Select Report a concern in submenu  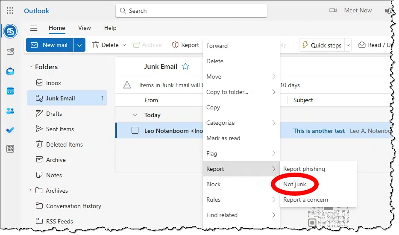point(318,200)
